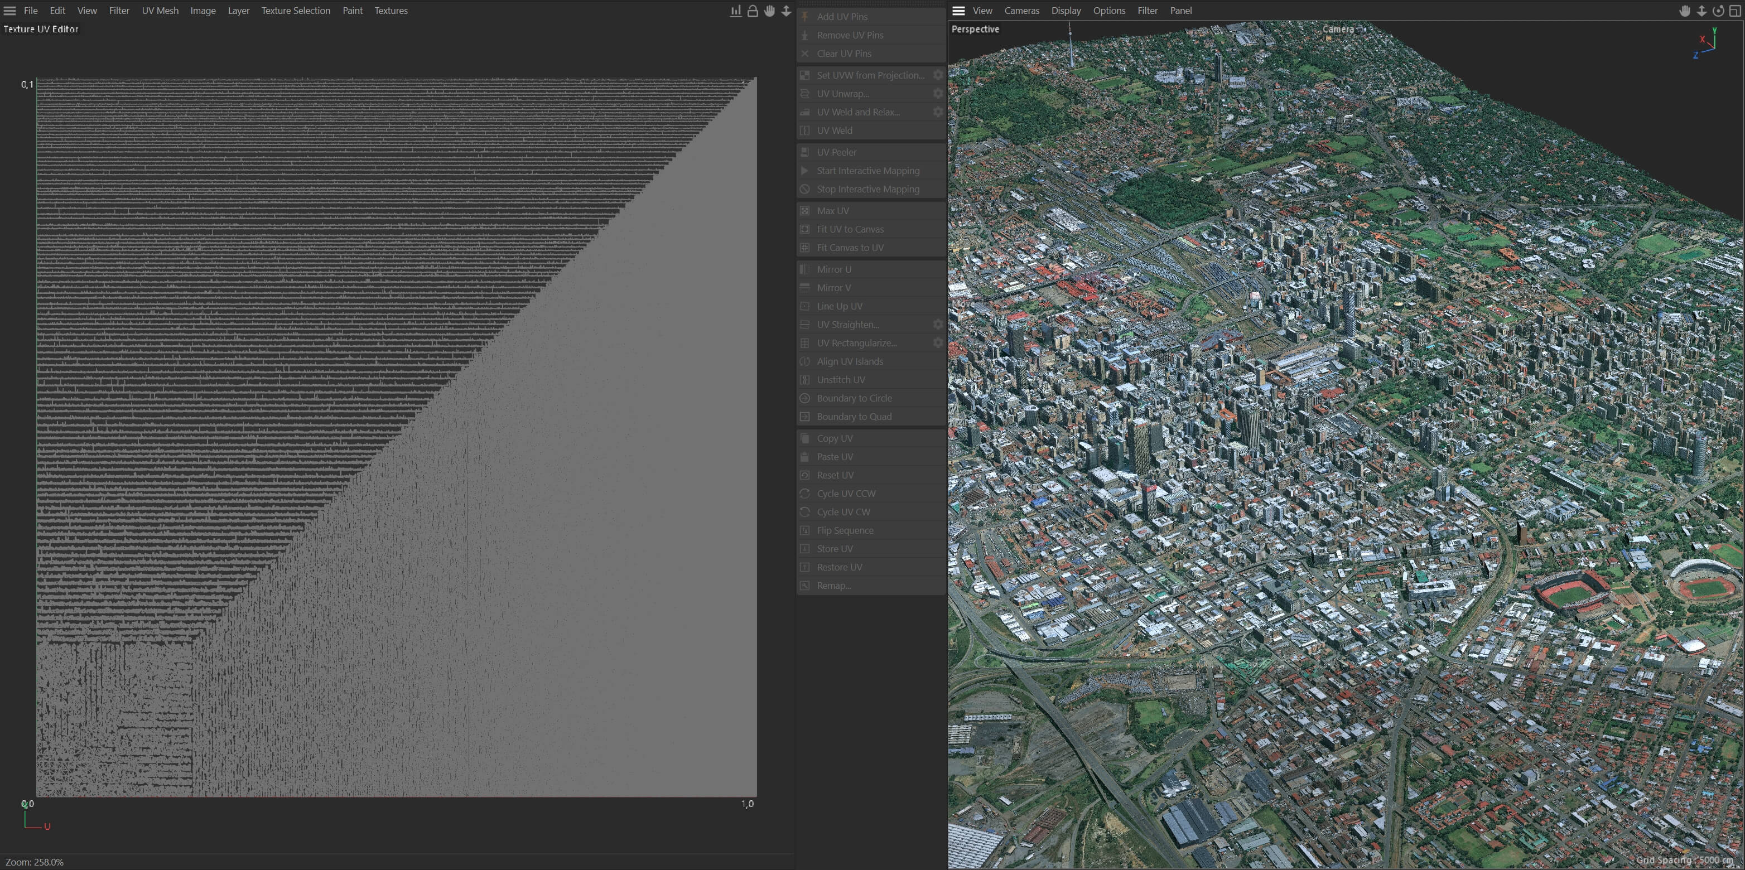Viewport: 1745px width, 870px height.
Task: Open the viewport View menu
Action: point(982,11)
